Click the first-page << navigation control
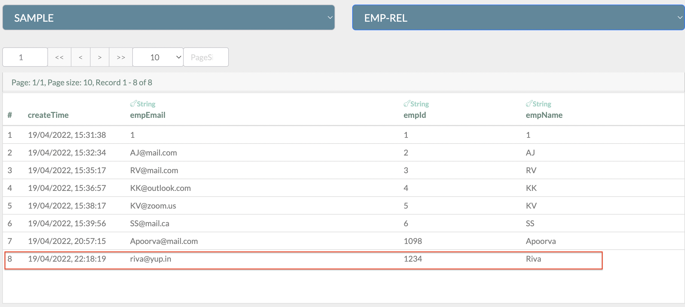 pyautogui.click(x=59, y=57)
